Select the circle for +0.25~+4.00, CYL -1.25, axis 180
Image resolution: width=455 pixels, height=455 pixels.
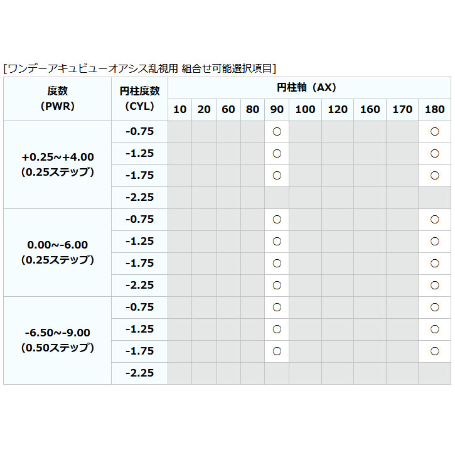[x=434, y=154]
